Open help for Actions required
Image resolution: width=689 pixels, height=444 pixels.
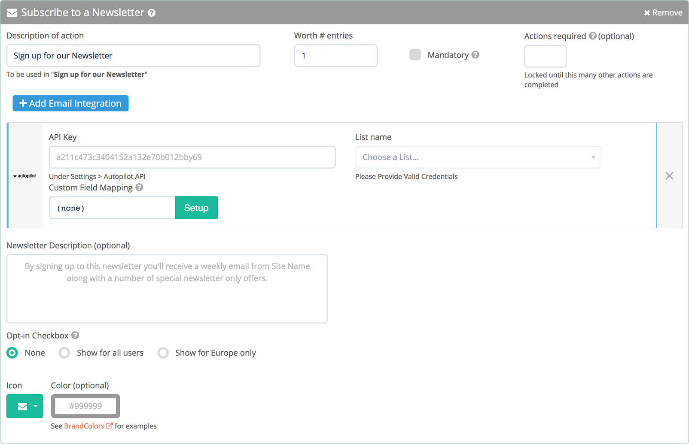pyautogui.click(x=593, y=36)
